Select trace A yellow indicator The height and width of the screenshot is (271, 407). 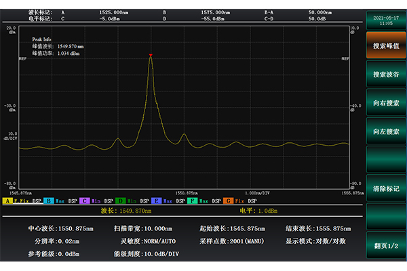7,201
